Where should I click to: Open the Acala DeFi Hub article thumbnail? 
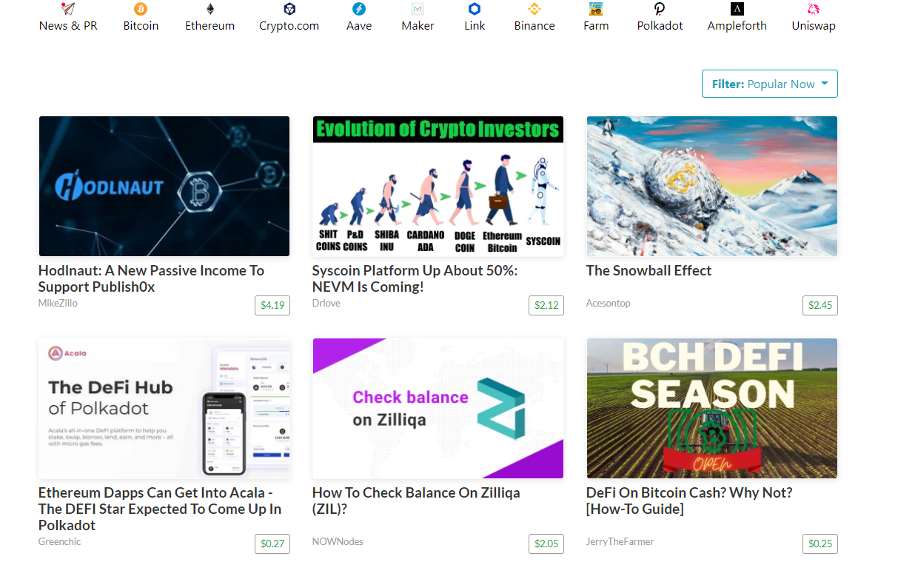[164, 408]
